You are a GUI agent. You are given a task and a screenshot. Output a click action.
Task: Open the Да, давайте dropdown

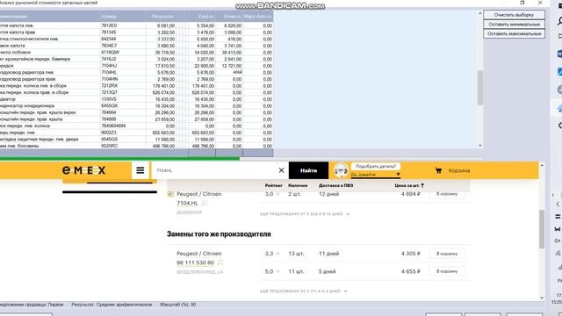coord(375,175)
